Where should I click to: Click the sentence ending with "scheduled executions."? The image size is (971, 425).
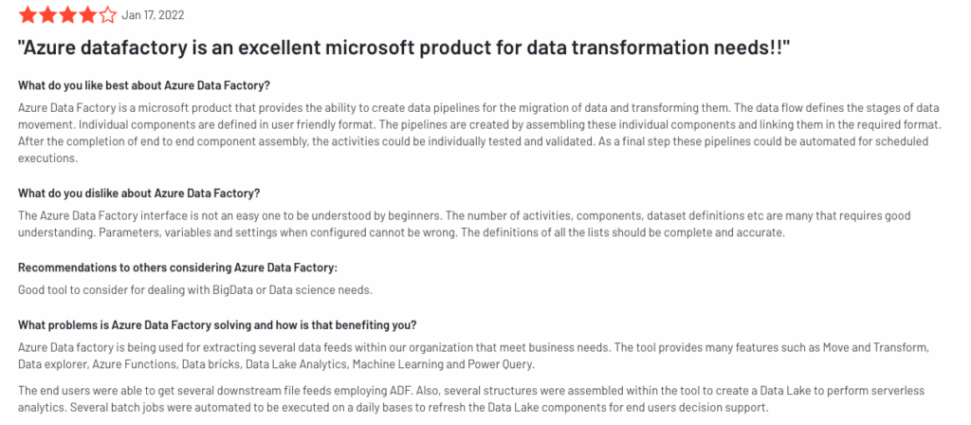click(x=55, y=159)
